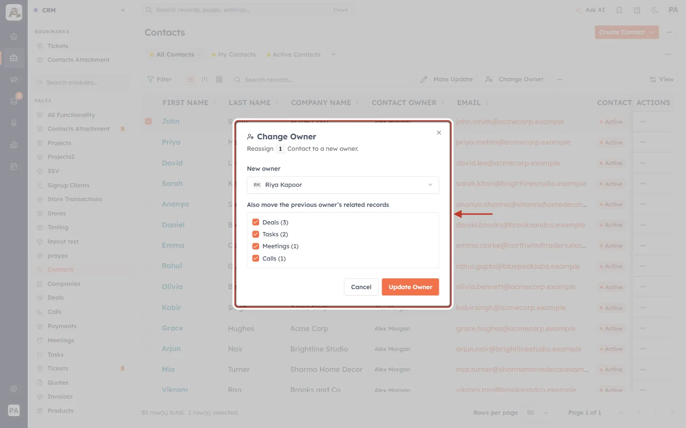Image resolution: width=686 pixels, height=428 pixels.
Task: Click the Update Owner button
Action: pyautogui.click(x=410, y=287)
